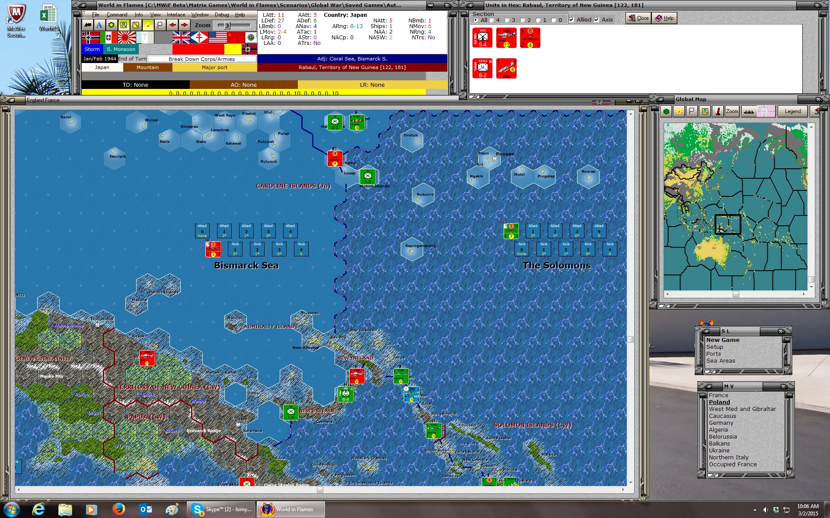Click the United States flag
The width and height of the screenshot is (830, 518).
(217, 38)
